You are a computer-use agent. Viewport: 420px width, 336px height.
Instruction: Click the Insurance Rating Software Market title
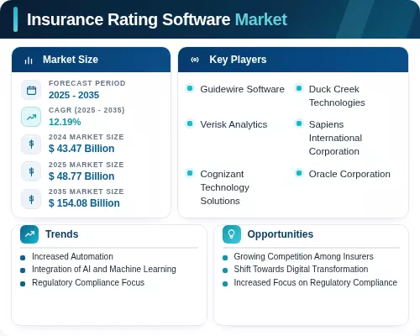pyautogui.click(x=157, y=19)
